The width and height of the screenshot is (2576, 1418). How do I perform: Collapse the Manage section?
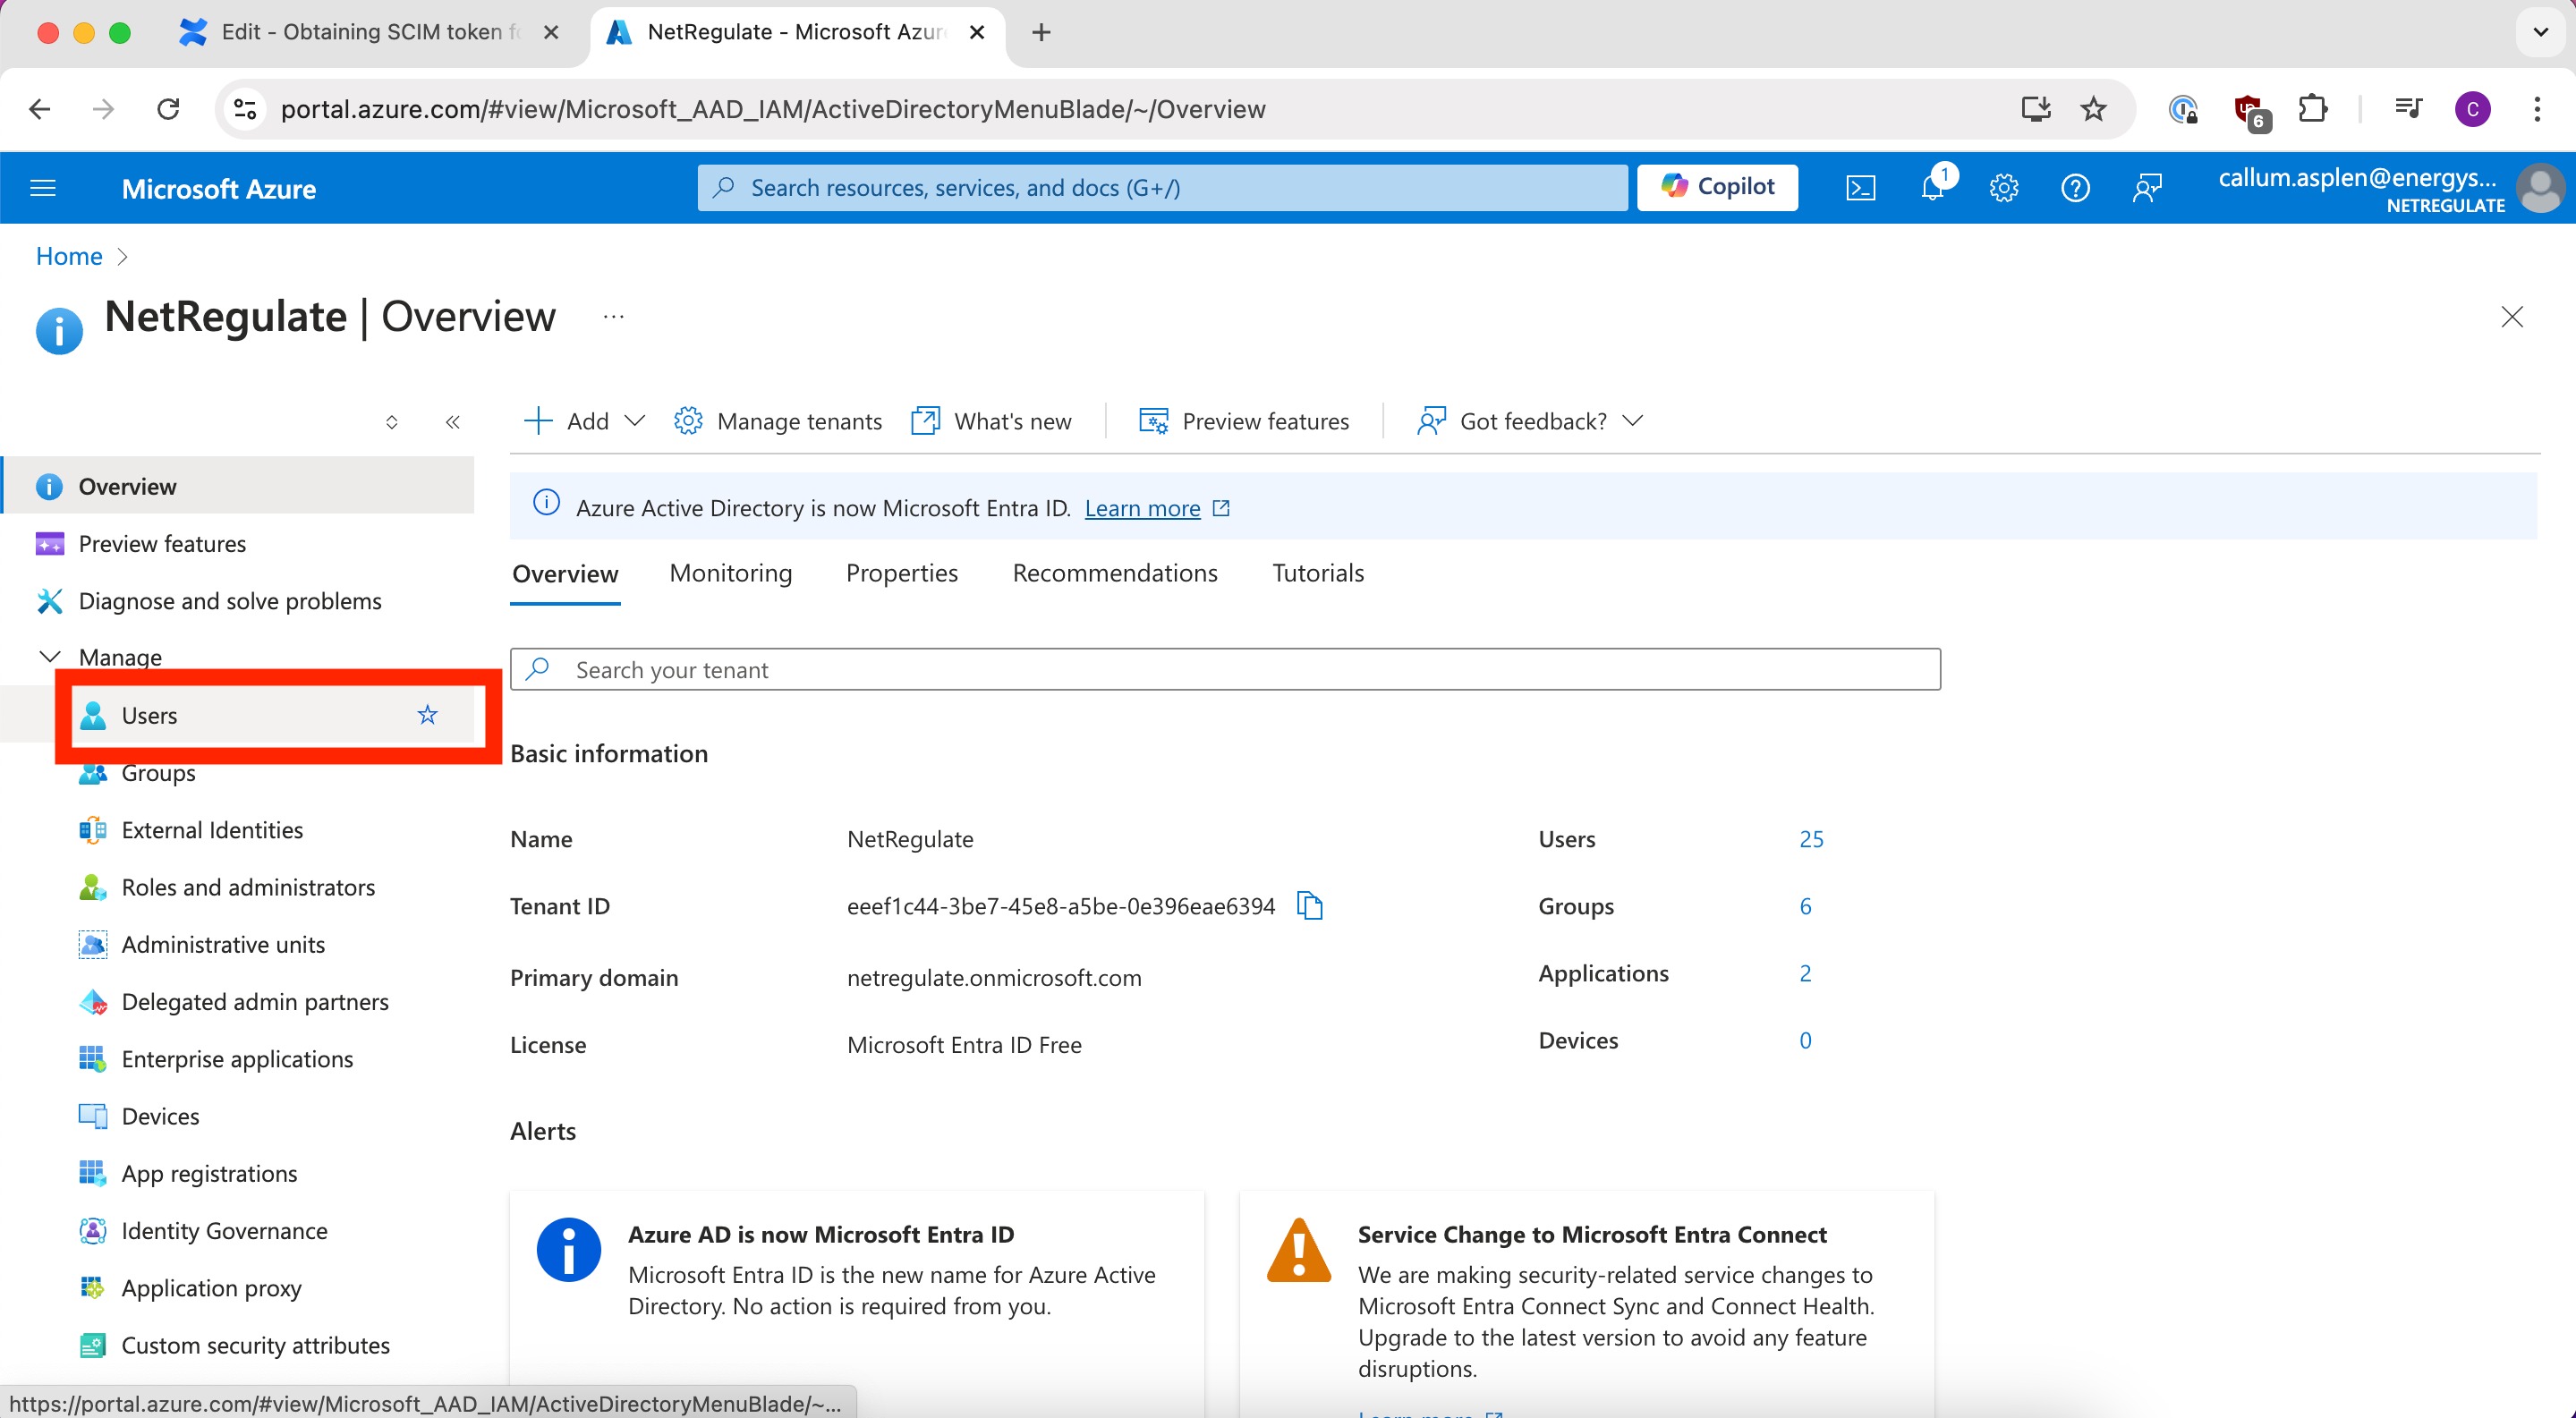click(50, 657)
